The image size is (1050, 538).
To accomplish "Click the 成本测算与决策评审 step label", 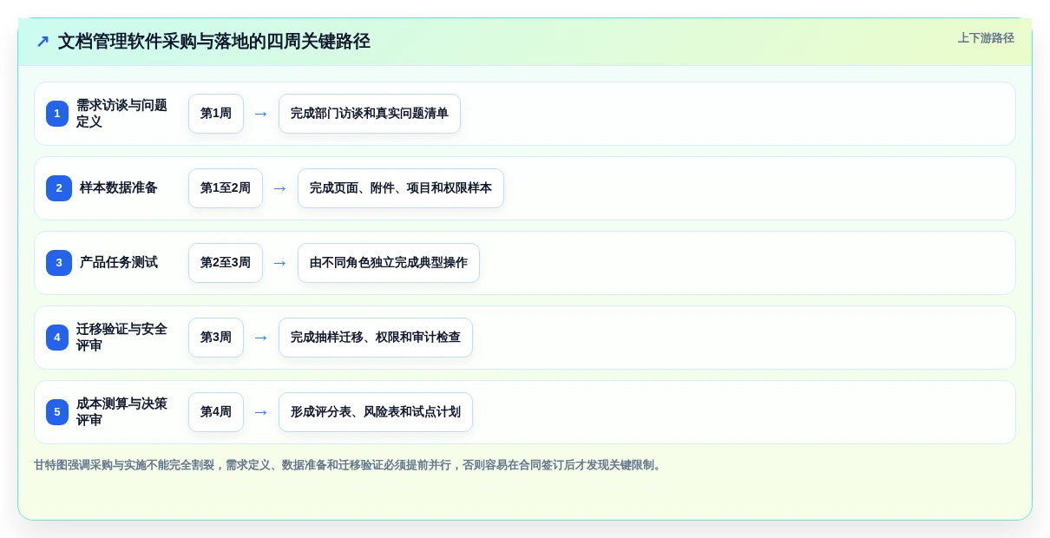I will pos(121,412).
